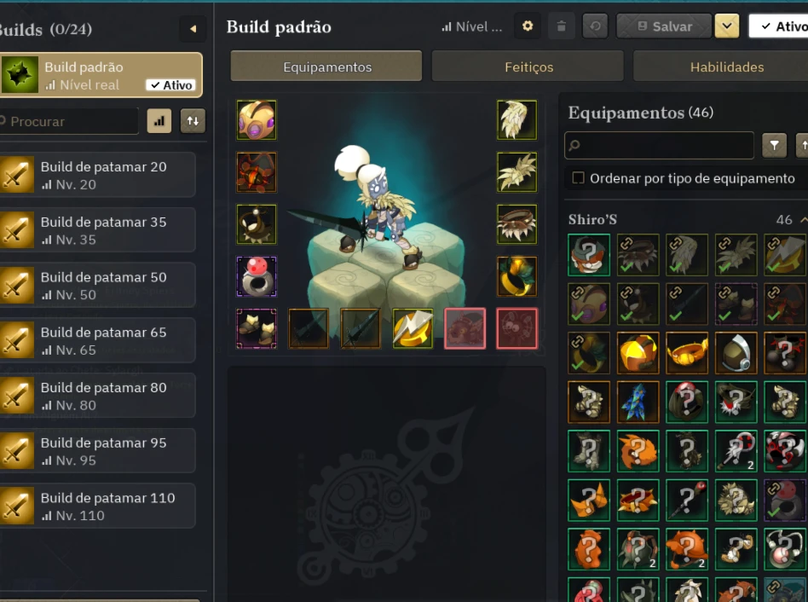Select the yellow helmet inventory item
This screenshot has width=808, height=602.
pos(638,353)
